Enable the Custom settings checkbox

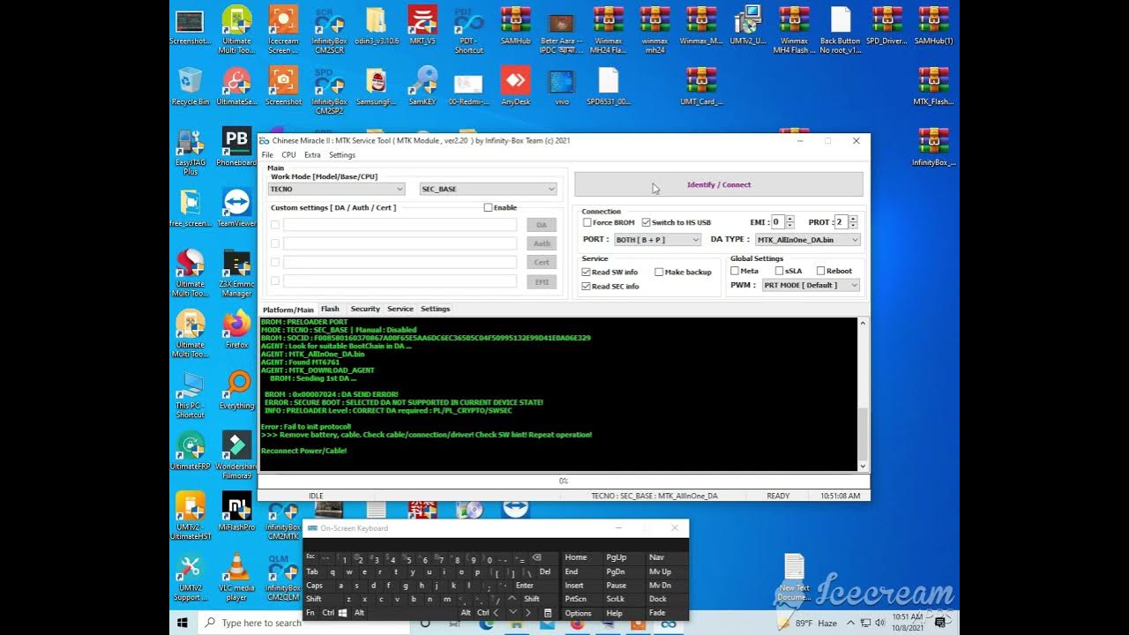[488, 207]
